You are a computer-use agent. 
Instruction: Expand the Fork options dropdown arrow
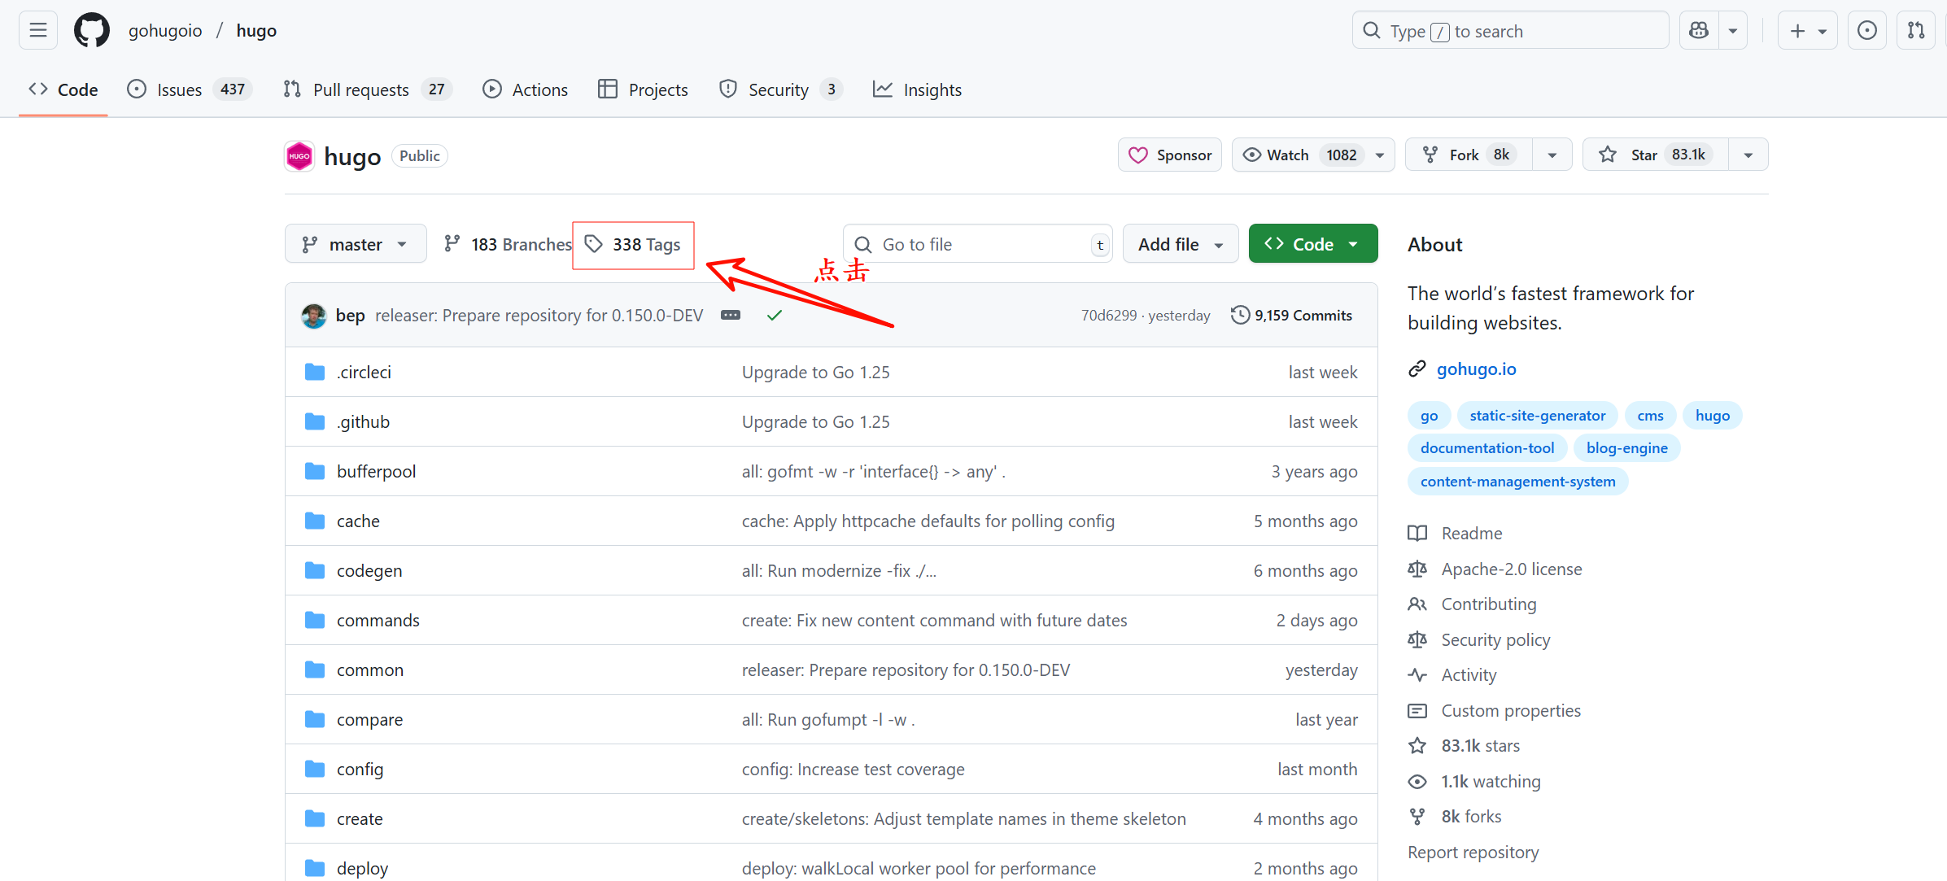[1552, 155]
